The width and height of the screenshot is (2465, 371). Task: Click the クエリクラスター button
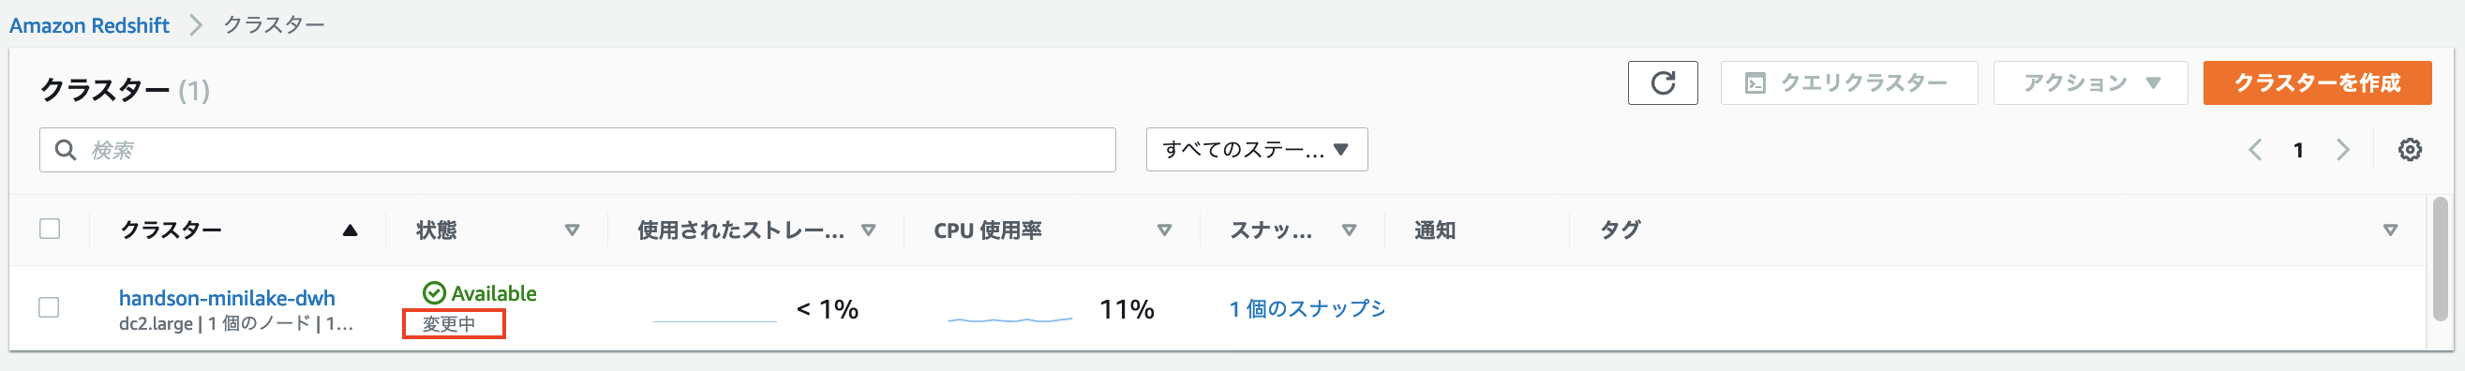point(1848,83)
